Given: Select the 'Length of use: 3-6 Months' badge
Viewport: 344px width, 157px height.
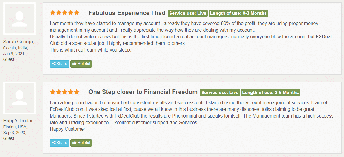Looking at the screenshot, I should click(x=271, y=92).
